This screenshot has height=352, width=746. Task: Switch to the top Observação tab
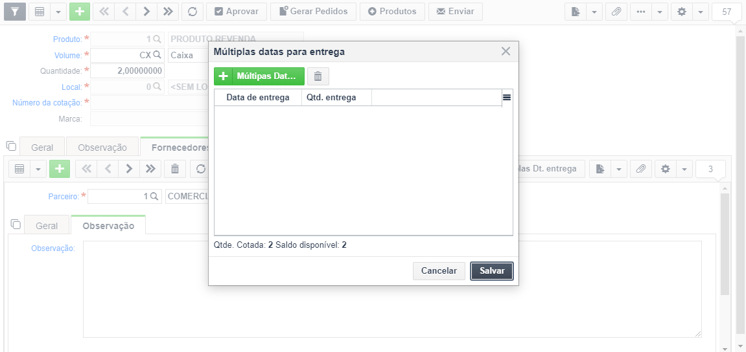pos(102,148)
